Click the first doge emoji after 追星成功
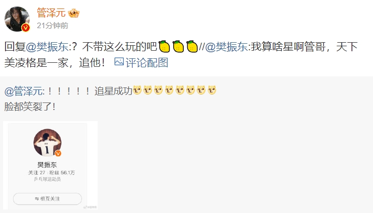373x213 pixels. tap(137, 90)
